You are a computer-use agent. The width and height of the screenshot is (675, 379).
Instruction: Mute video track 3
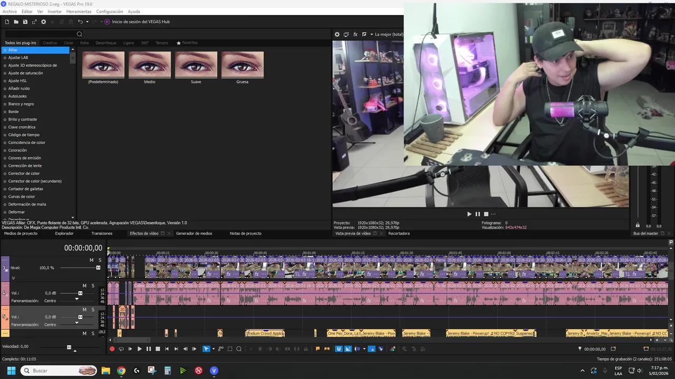pos(91,260)
